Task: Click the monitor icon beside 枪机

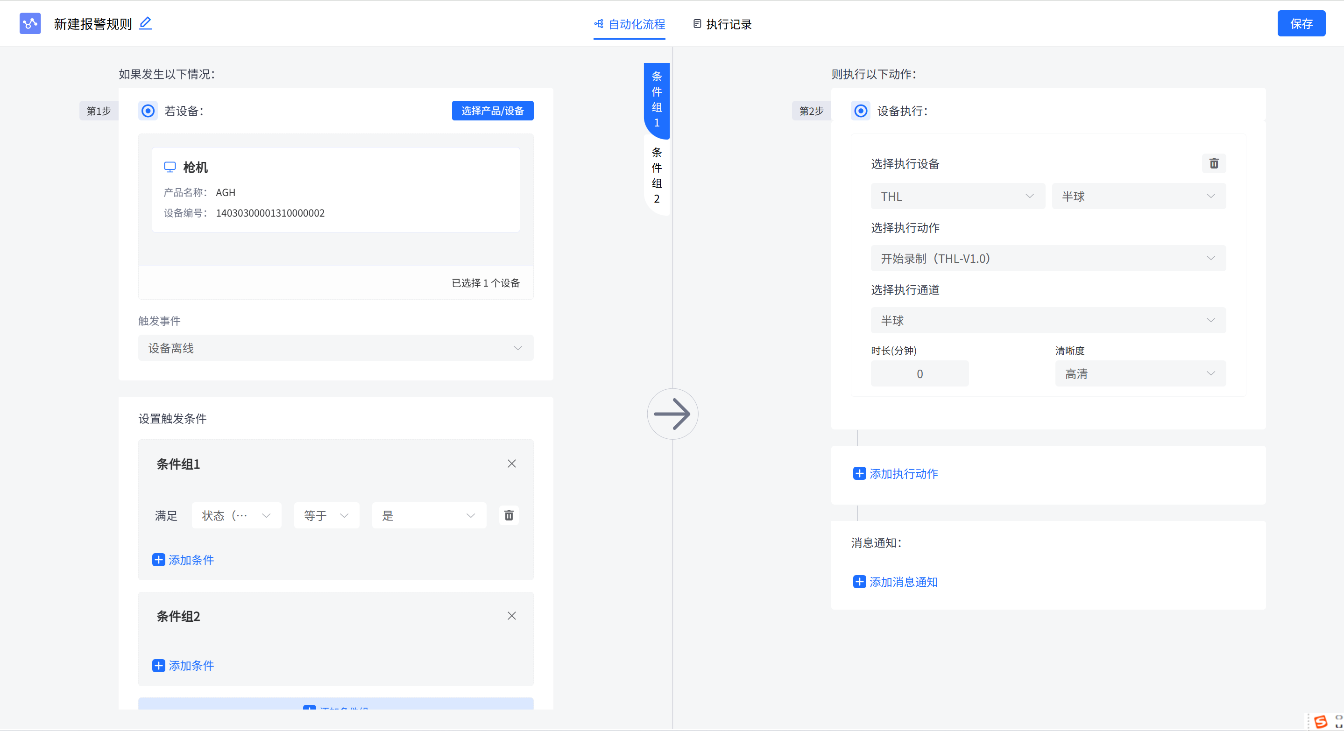Action: (x=170, y=167)
